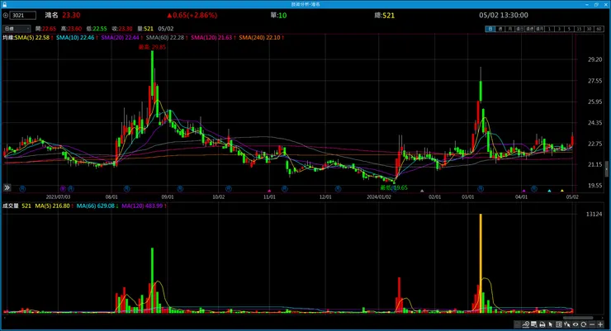Click the volume MA(66) 629.08 label
The width and height of the screenshot is (611, 331).
[x=97, y=206]
